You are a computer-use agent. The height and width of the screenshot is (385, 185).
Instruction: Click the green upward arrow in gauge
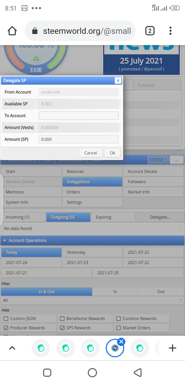click(36, 59)
